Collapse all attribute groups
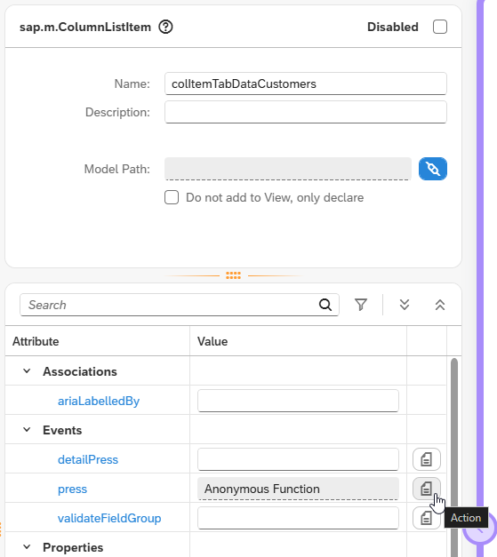 [x=440, y=305]
